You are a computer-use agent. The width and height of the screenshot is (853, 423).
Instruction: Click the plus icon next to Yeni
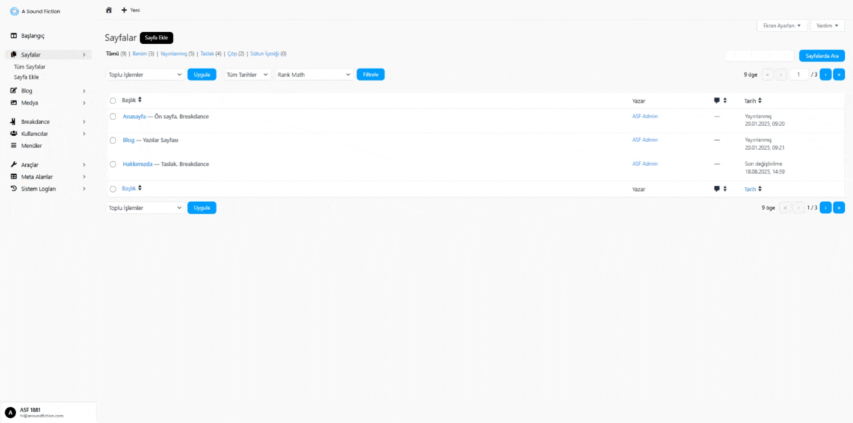coord(124,10)
